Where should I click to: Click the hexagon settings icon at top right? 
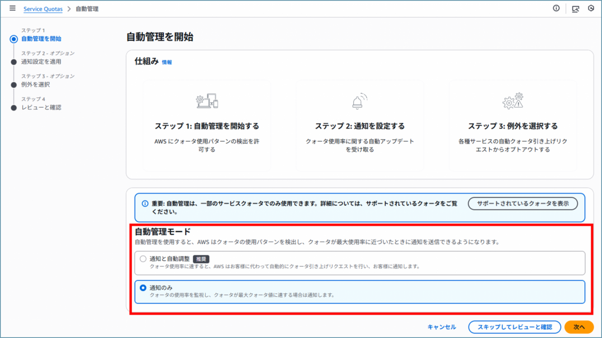pos(591,9)
